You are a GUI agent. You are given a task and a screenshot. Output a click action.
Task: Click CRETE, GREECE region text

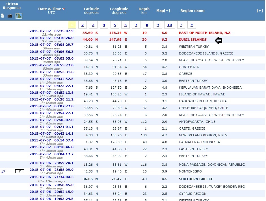(192, 128)
